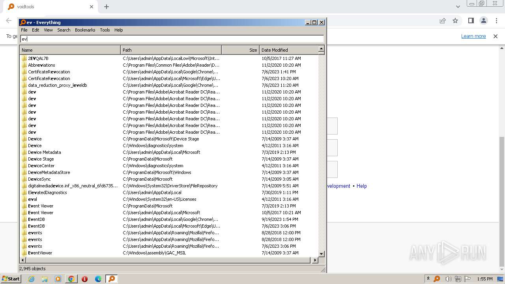Open Google Chrome from taskbar
Screen dimensions: 505x284
click(x=71, y=279)
